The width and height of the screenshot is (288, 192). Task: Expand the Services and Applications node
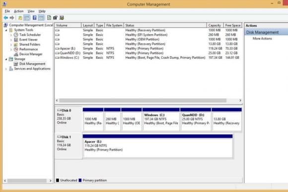6,69
